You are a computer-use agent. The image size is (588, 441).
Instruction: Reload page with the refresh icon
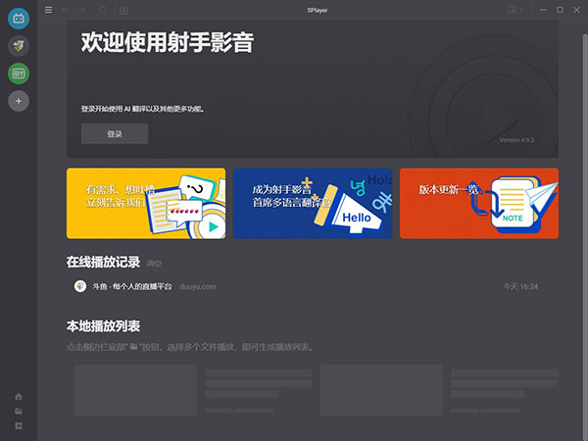click(x=103, y=10)
